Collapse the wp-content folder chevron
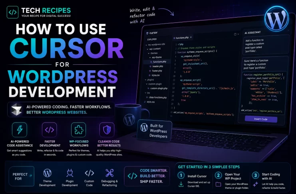Screen dimensions: 296x194 coord(148,49)
